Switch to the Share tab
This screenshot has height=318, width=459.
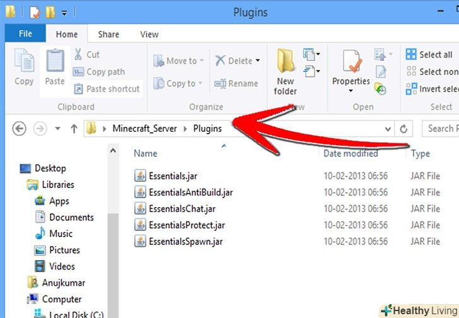point(108,34)
